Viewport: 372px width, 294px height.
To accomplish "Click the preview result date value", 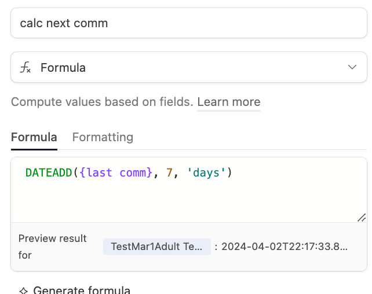I will 285,247.
